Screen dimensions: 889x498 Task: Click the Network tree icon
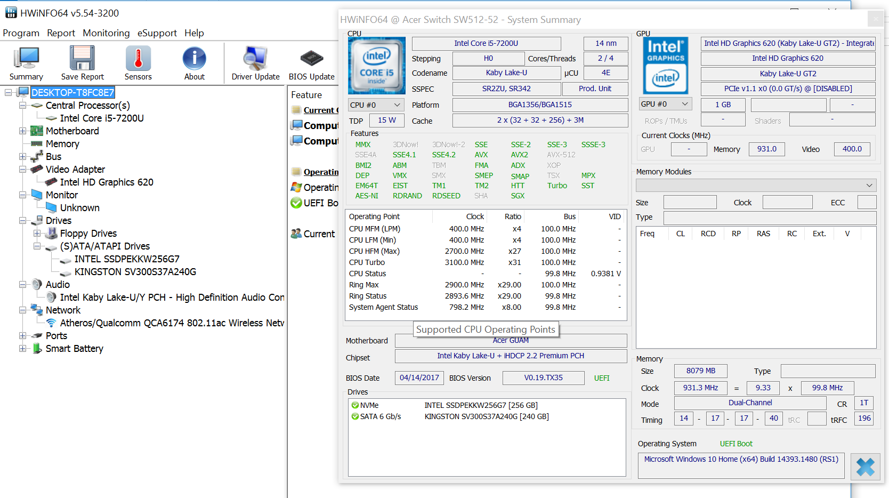pyautogui.click(x=37, y=310)
